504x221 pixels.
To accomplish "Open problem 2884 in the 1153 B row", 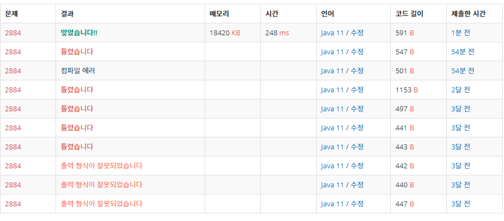I will tap(13, 90).
